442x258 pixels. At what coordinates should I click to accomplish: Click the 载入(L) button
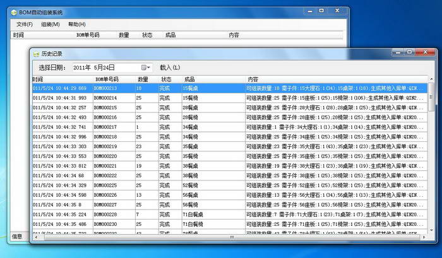[x=170, y=67]
